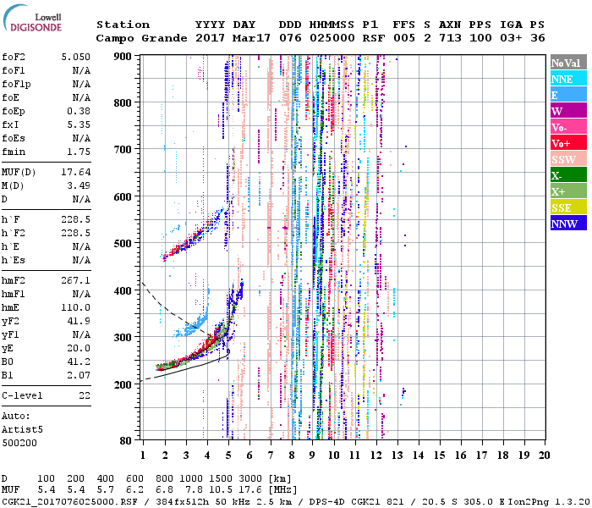
Task: Click the yF2 value 41.9
Action: click(x=79, y=321)
